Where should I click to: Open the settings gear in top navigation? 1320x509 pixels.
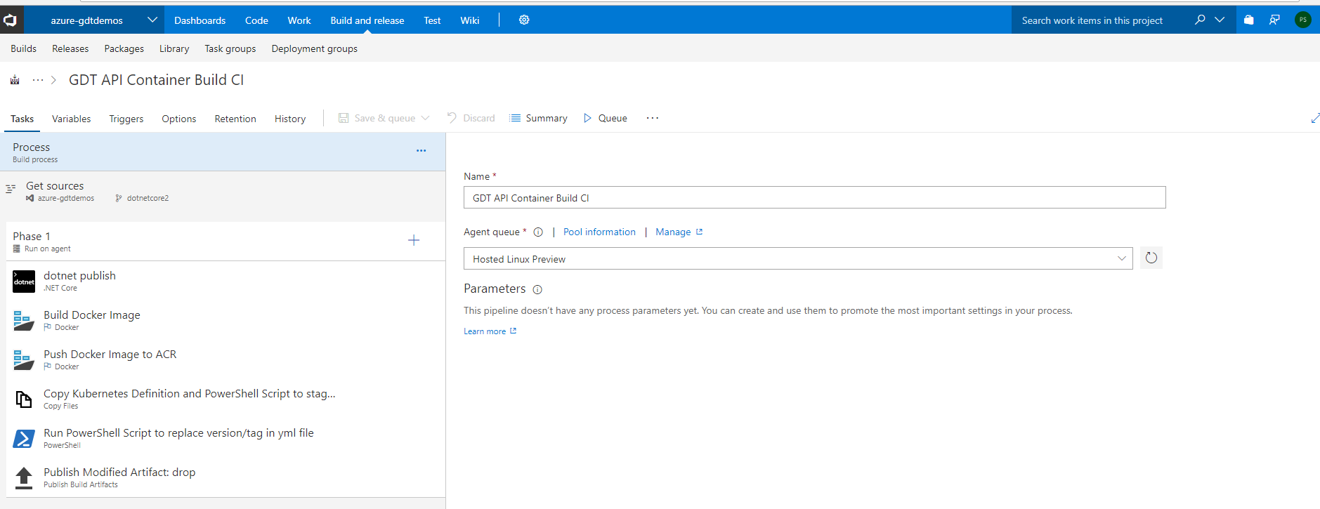point(524,20)
